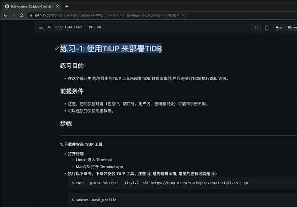Click the curl install.sh command code block
297x207 pixels.
point(183,183)
